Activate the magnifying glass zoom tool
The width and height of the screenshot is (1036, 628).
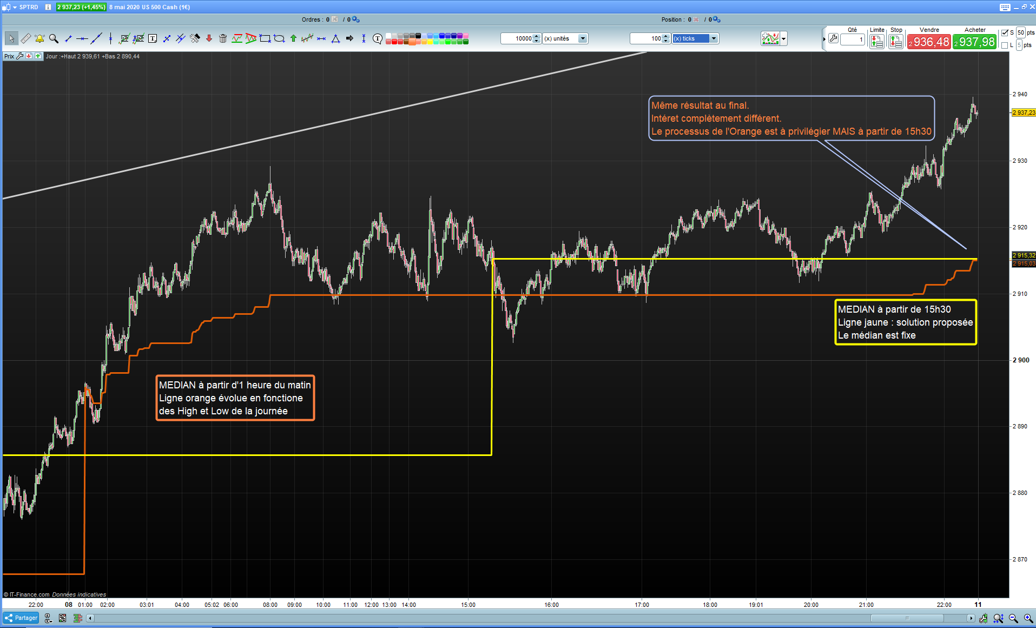tap(54, 38)
